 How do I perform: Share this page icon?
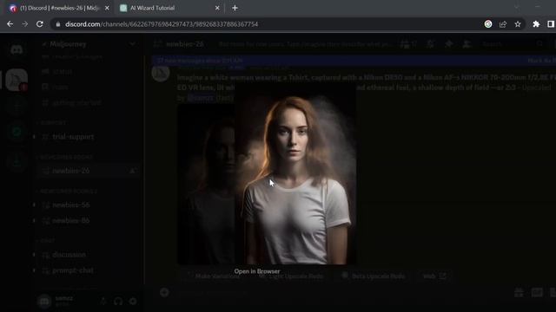click(x=503, y=24)
